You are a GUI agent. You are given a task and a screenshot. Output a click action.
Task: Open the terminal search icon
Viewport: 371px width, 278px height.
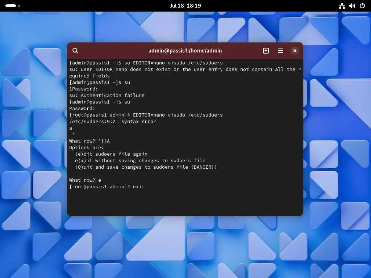pos(75,51)
